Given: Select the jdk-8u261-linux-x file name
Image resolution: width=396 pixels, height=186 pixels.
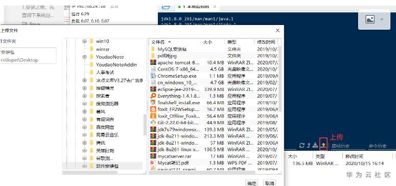Looking at the screenshot, I should [178, 149].
